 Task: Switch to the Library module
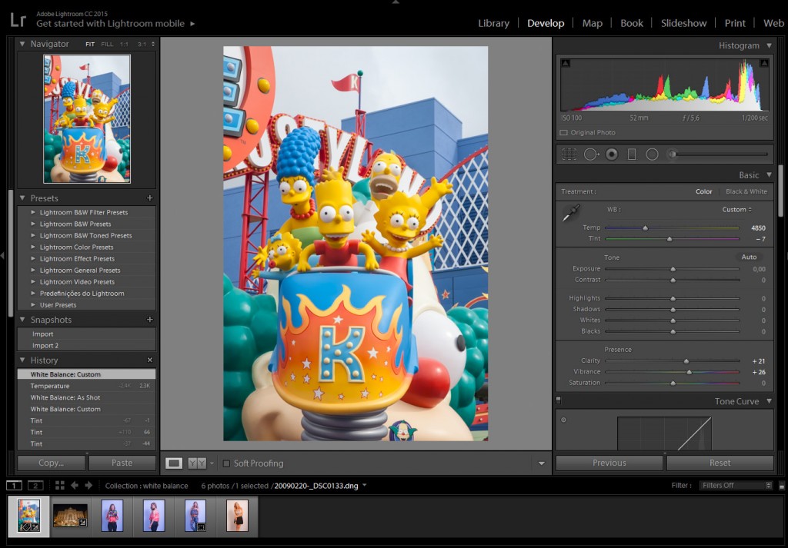click(493, 23)
